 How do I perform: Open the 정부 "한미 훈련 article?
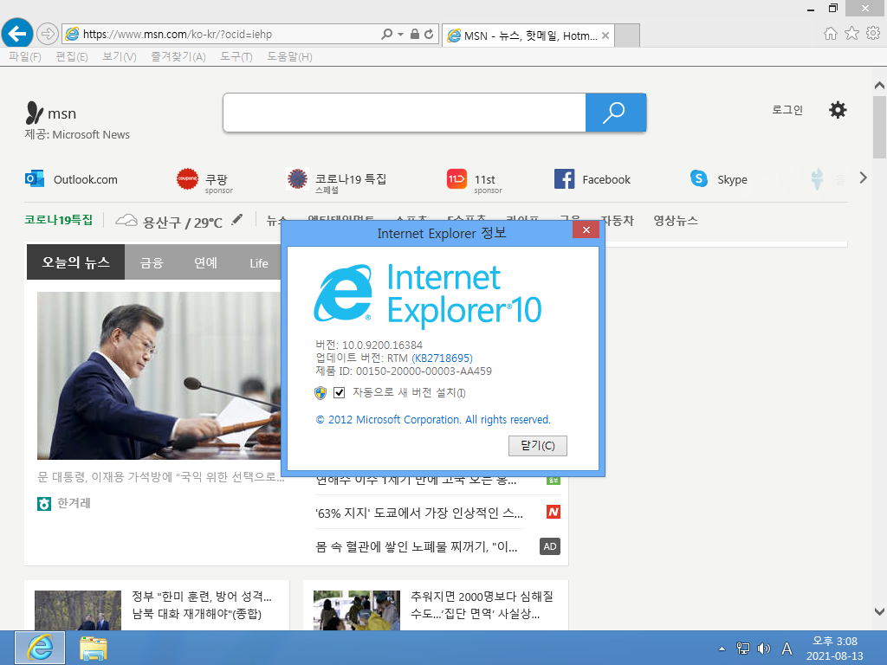[202, 604]
